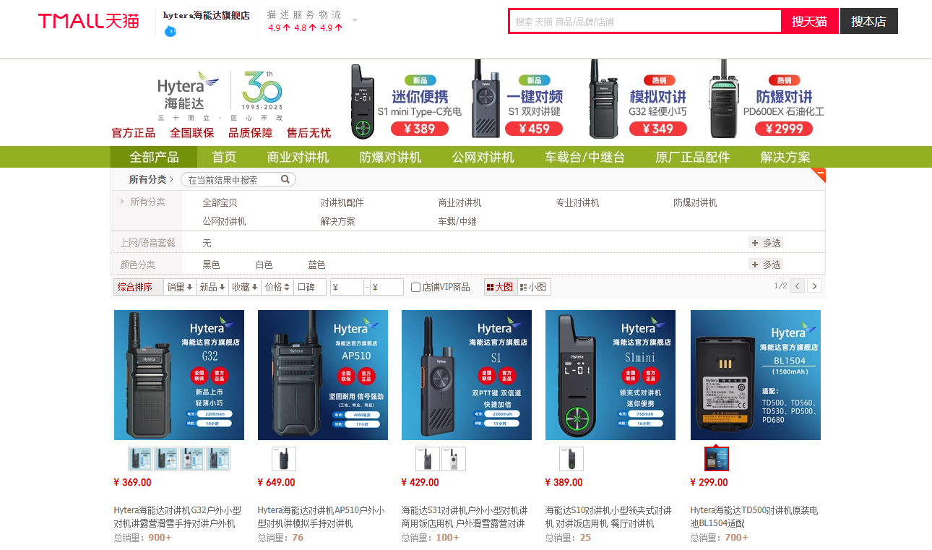Open the BL1504 battery product main image
932x550 pixels.
click(x=756, y=375)
